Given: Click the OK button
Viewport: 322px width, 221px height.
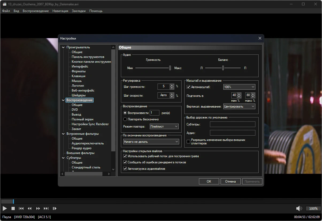Looking at the screenshot, I should coord(209,181).
